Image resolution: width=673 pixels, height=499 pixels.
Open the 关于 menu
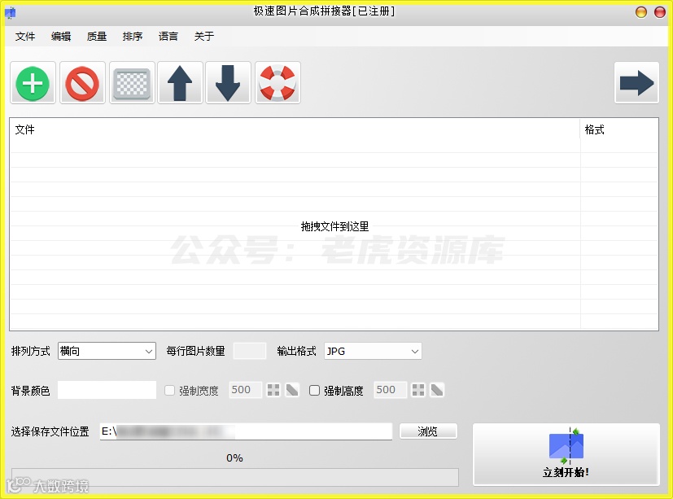click(x=204, y=37)
